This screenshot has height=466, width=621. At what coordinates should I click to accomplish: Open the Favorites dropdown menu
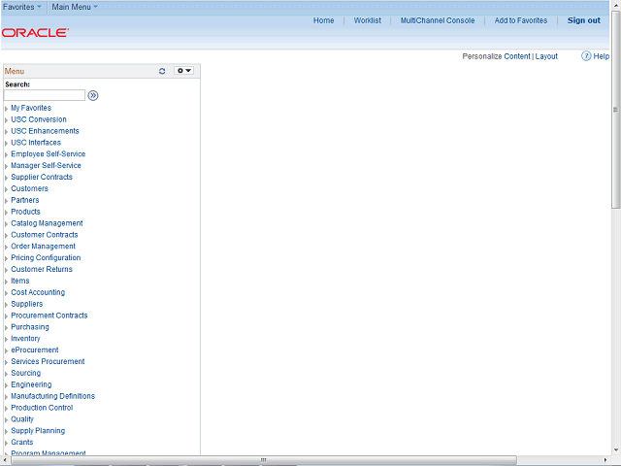[22, 7]
